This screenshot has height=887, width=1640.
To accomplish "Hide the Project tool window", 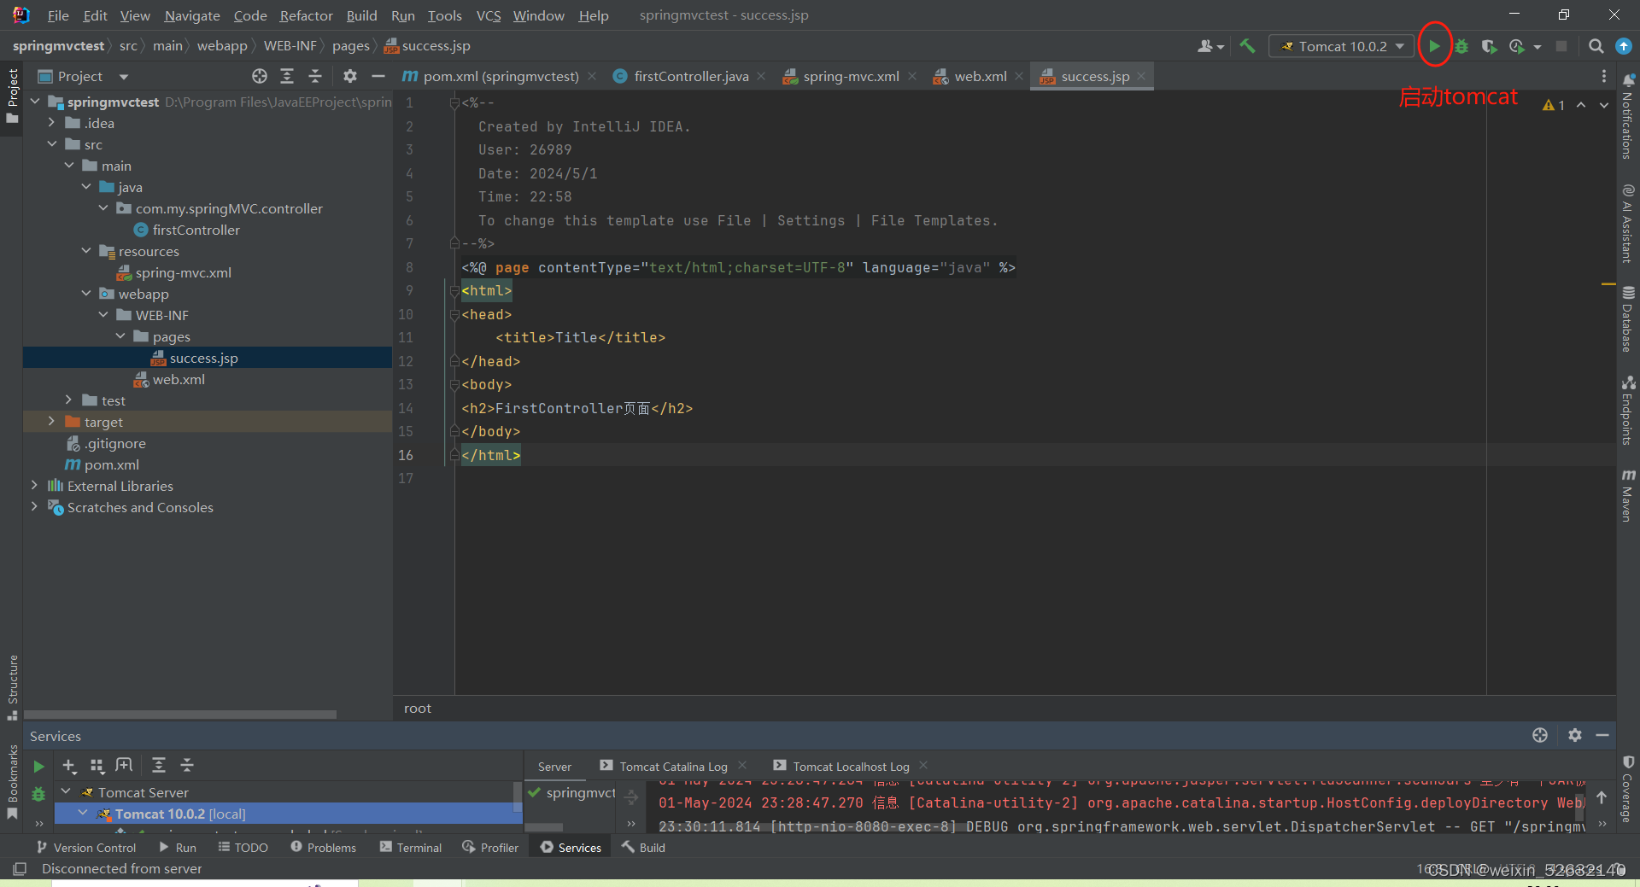I will pos(378,76).
